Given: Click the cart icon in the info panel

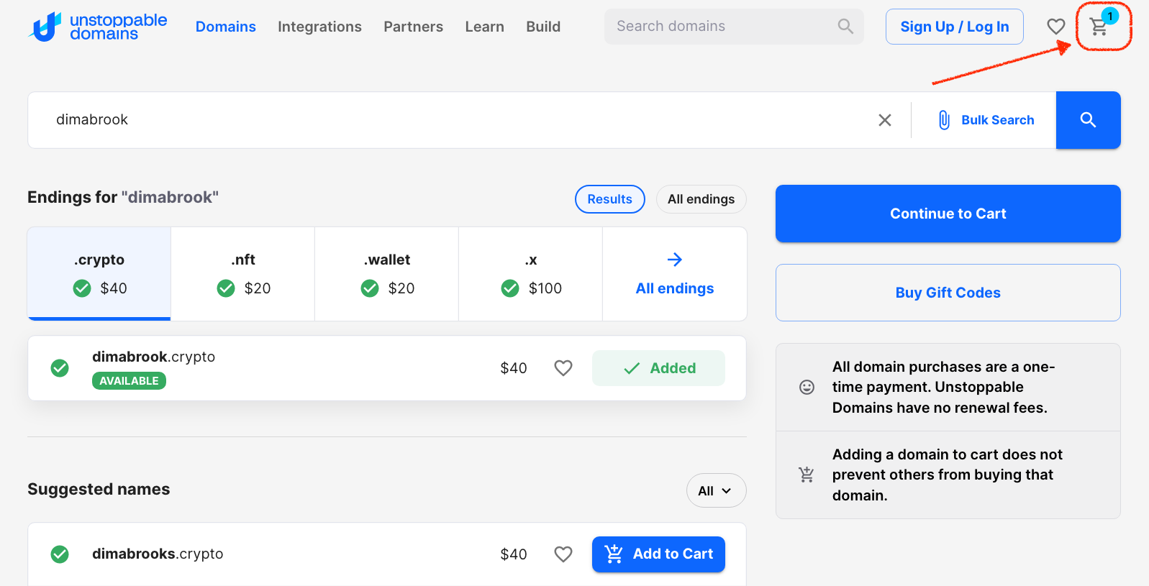Looking at the screenshot, I should pyautogui.click(x=807, y=475).
